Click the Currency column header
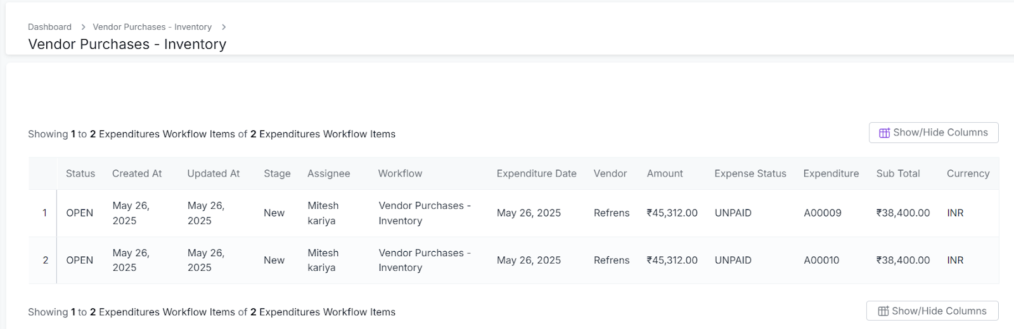Viewport: 1014px width, 329px height. [968, 173]
